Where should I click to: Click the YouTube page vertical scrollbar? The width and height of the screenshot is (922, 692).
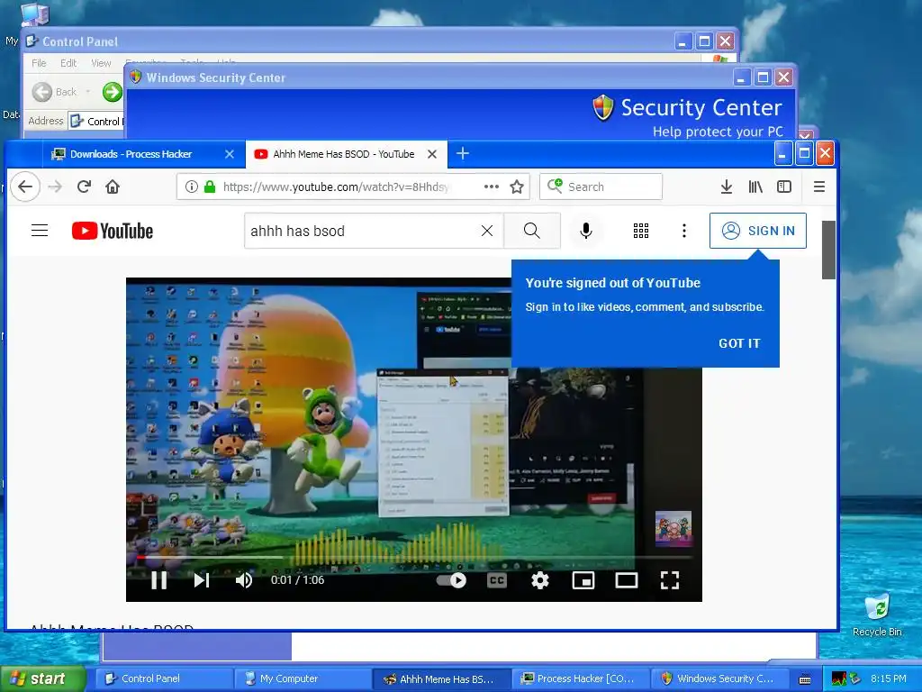point(828,250)
